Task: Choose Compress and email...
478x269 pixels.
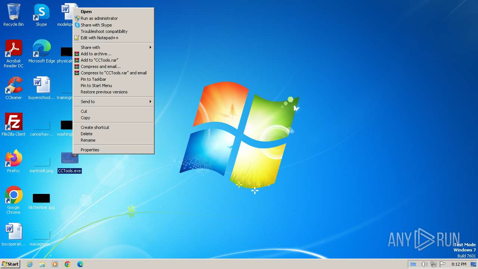Action: (x=114, y=67)
